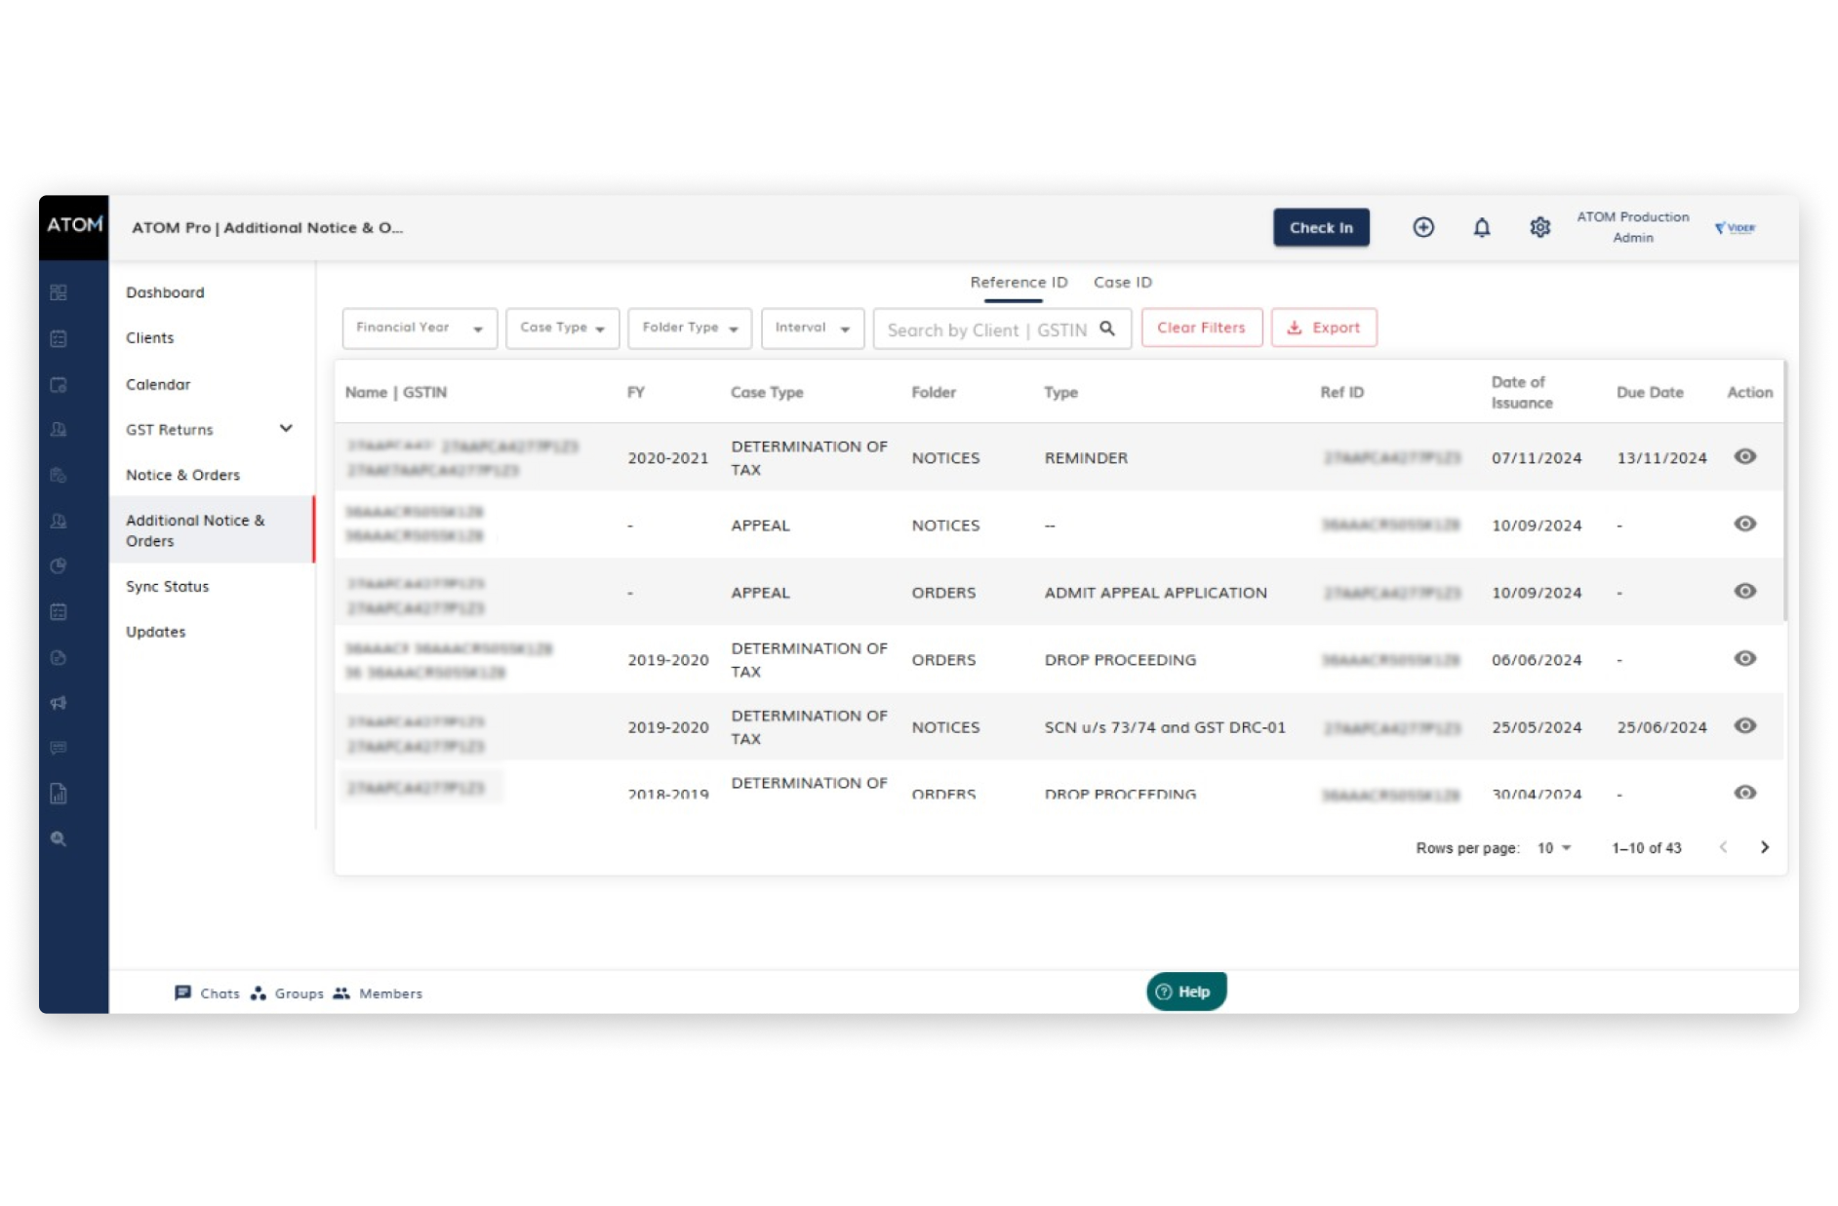The width and height of the screenshot is (1838, 1206).
Task: Open Updates in the side menu
Action: point(155,632)
